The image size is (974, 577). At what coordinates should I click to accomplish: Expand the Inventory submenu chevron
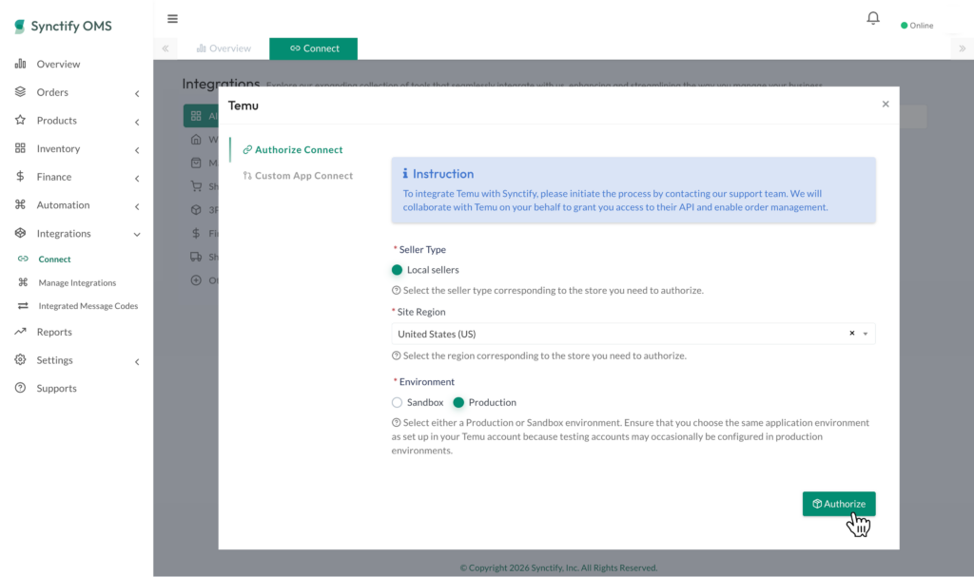click(137, 150)
